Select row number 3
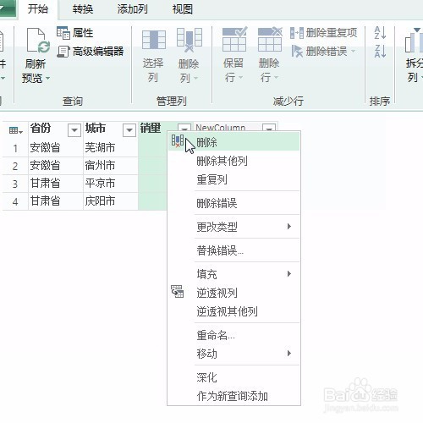Viewport: 423px width, 423px height. coord(15,184)
